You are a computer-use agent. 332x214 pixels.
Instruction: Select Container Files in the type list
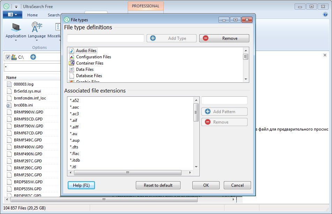pos(90,63)
